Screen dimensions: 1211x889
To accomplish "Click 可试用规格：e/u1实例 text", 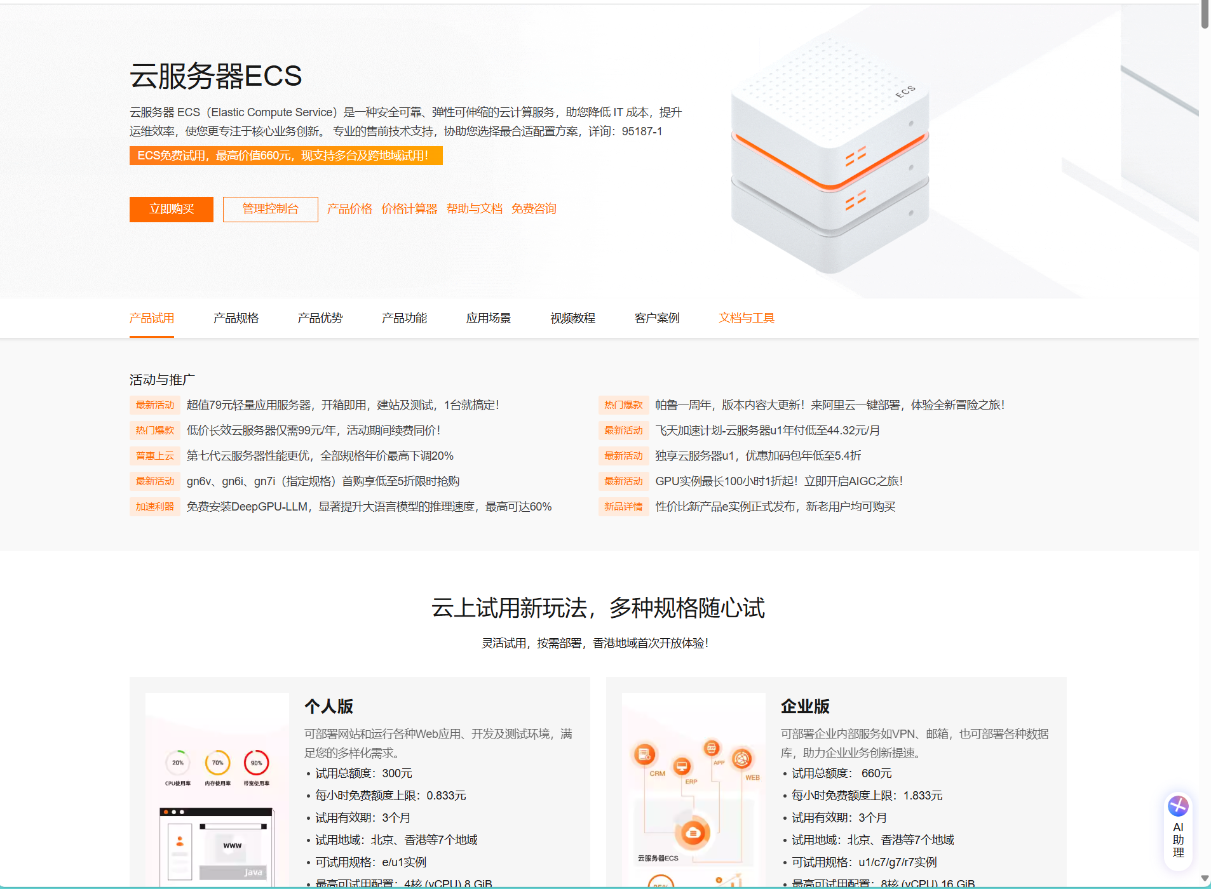I will click(x=371, y=862).
